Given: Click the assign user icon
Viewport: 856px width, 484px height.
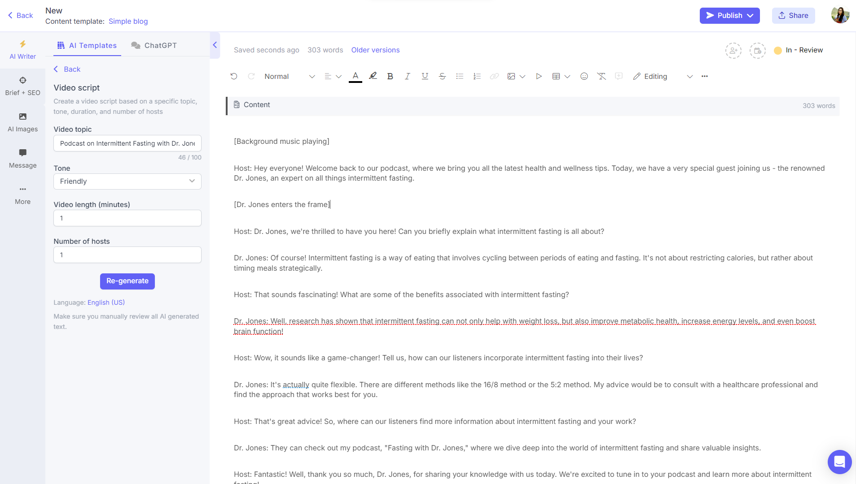Looking at the screenshot, I should click(x=733, y=51).
